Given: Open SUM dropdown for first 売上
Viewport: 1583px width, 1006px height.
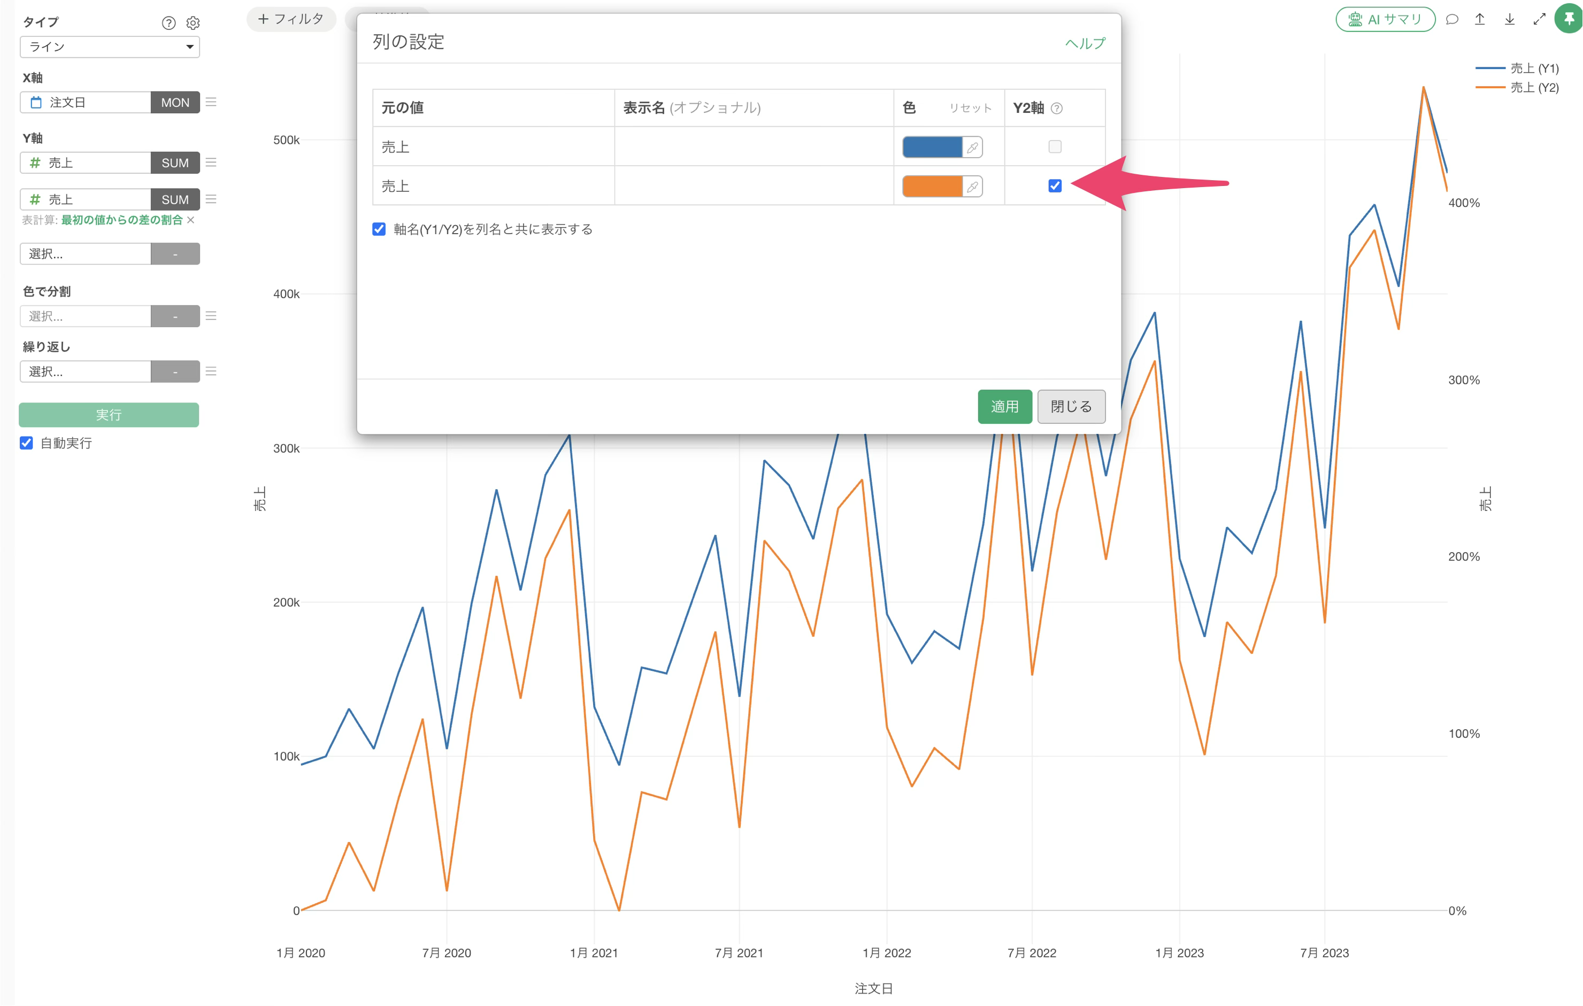Looking at the screenshot, I should click(175, 163).
